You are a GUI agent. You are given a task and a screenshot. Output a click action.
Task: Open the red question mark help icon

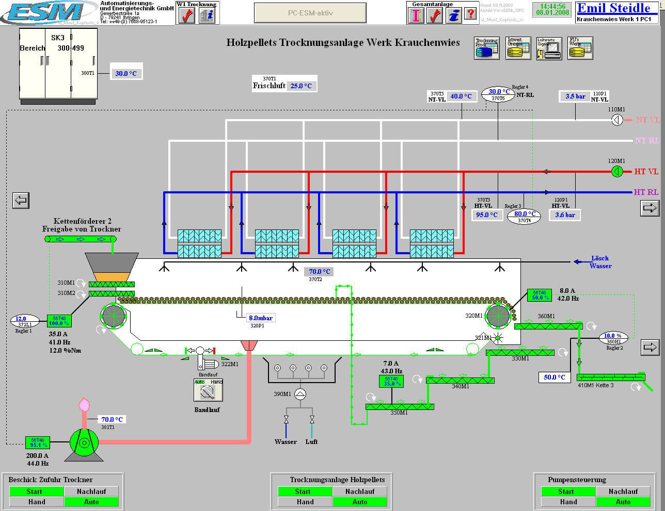pos(470,13)
